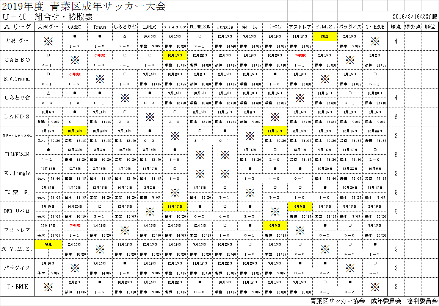Select the U-40 組合せ・勝敗表 subtitle cell
This screenshot has width=439, height=306.
coord(47,17)
